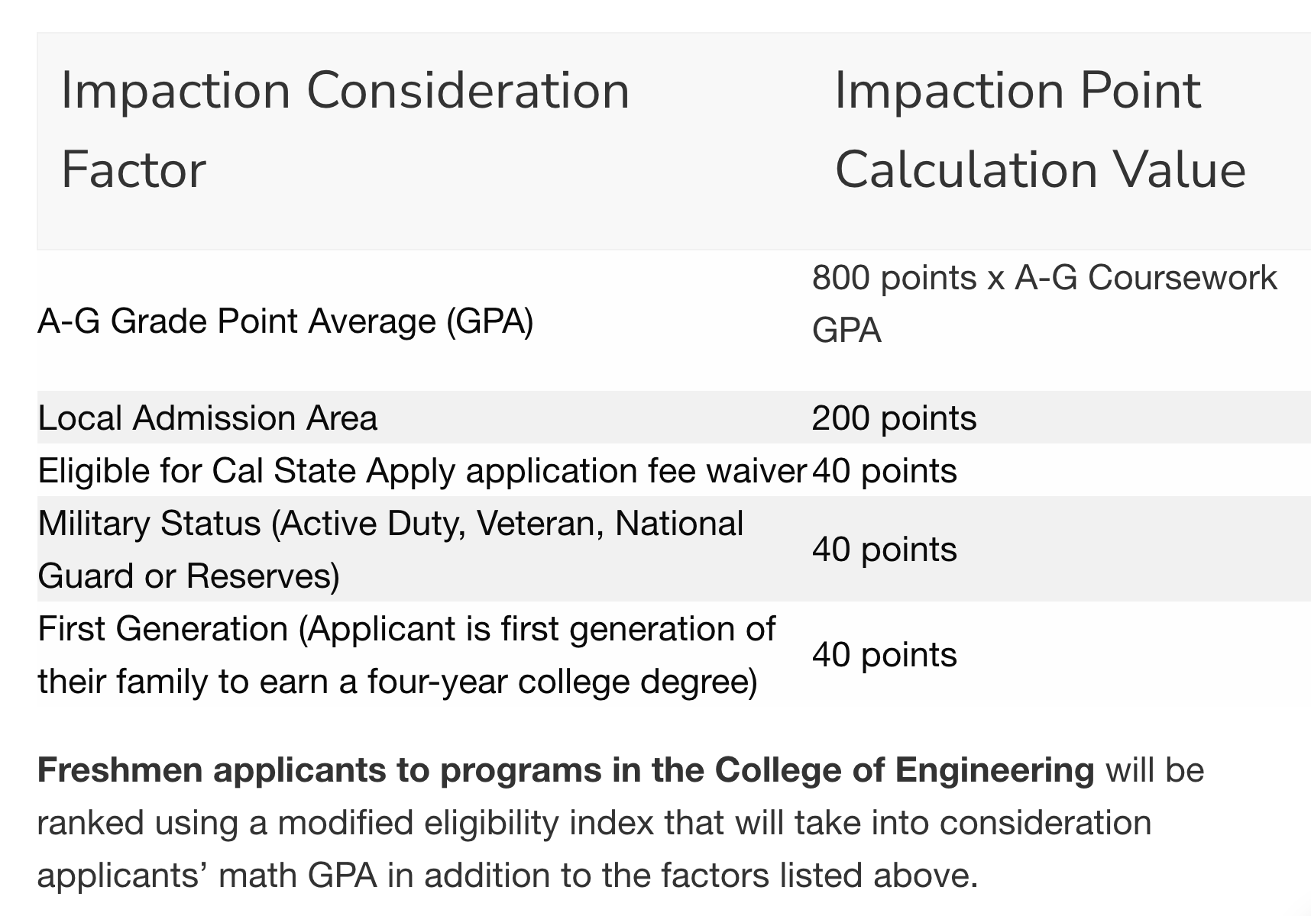Select the "Local Admission Area" cell
The image size is (1311, 916).
(207, 418)
